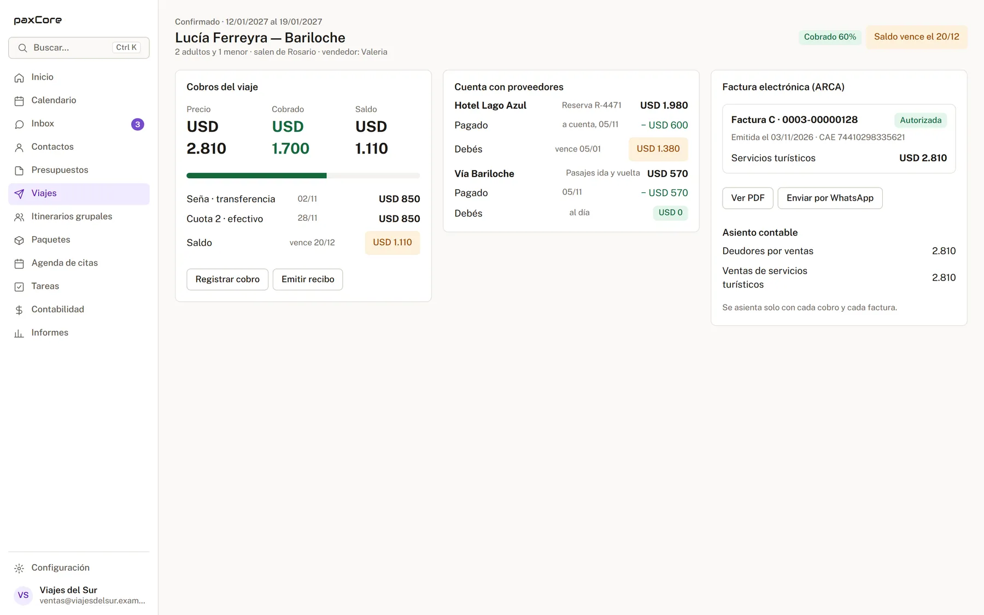Click the Informes bar chart icon
984x615 pixels.
tap(19, 333)
